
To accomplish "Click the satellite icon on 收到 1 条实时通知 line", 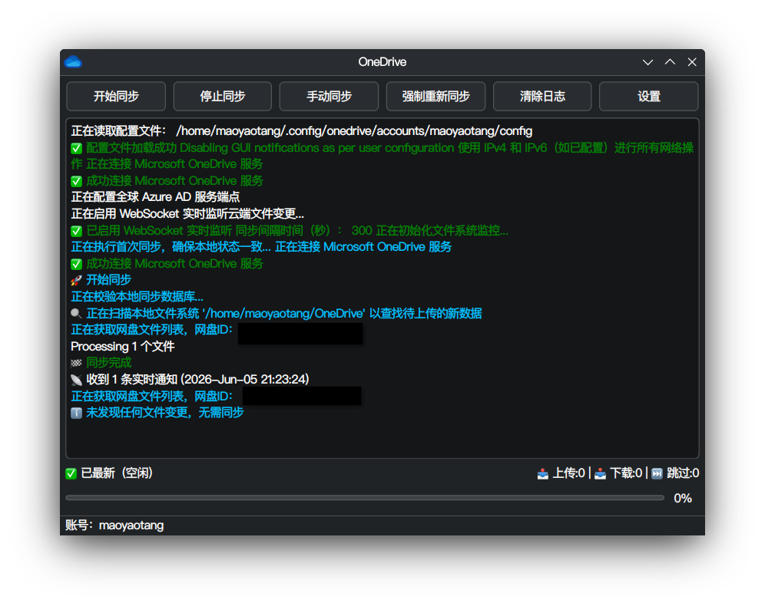I will [x=76, y=380].
